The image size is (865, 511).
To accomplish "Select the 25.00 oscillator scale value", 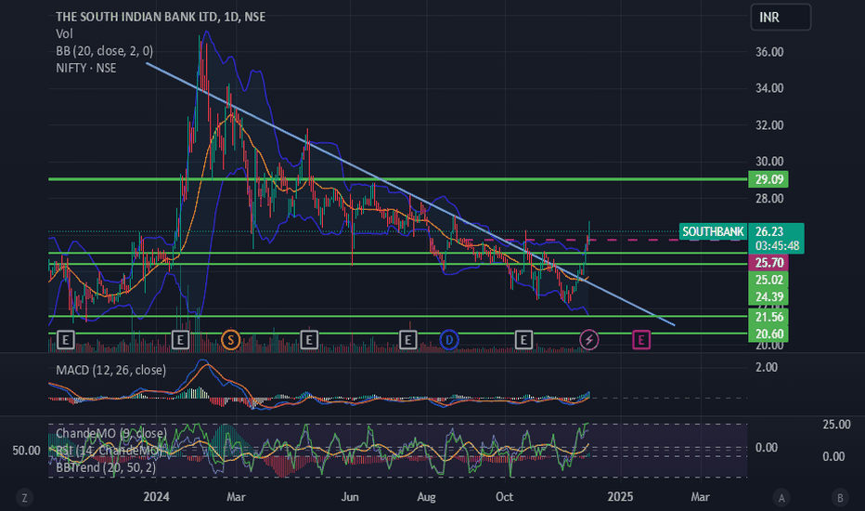I will [836, 425].
